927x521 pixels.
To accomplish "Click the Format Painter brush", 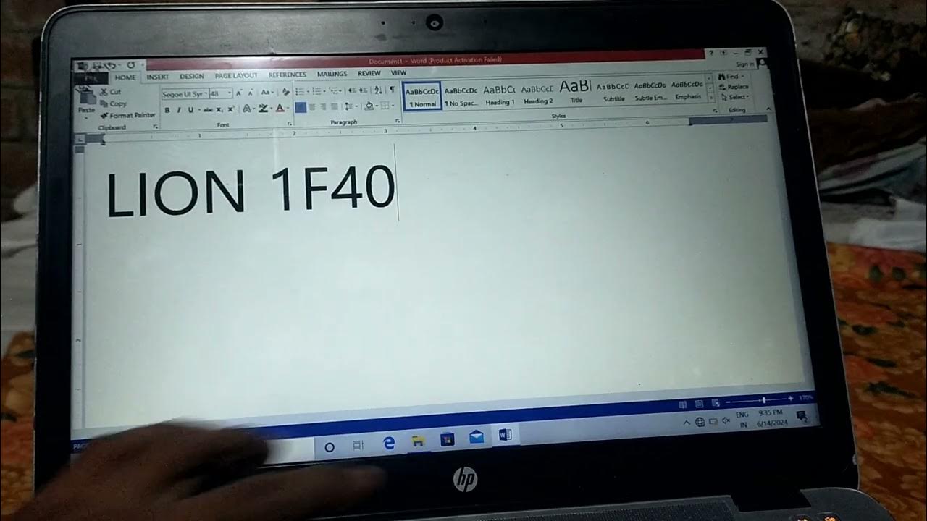I will (104, 115).
